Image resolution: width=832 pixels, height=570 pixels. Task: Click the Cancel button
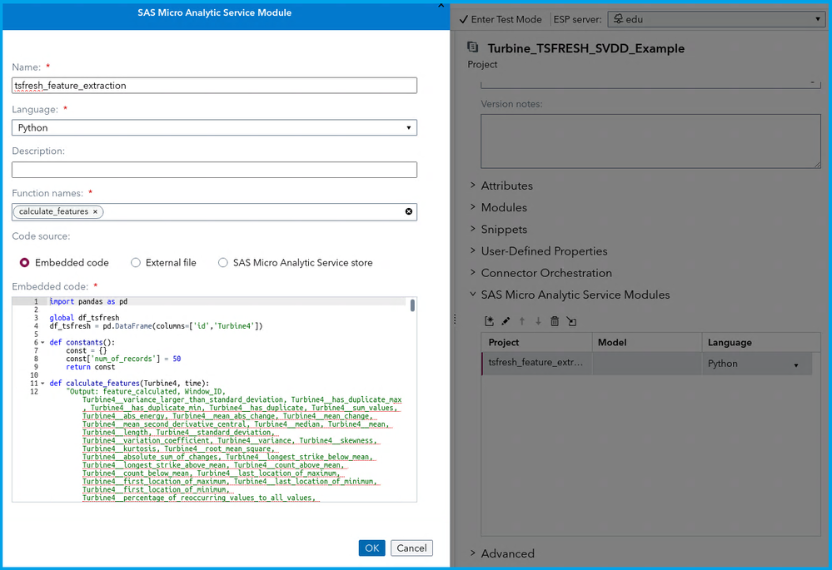click(x=411, y=548)
